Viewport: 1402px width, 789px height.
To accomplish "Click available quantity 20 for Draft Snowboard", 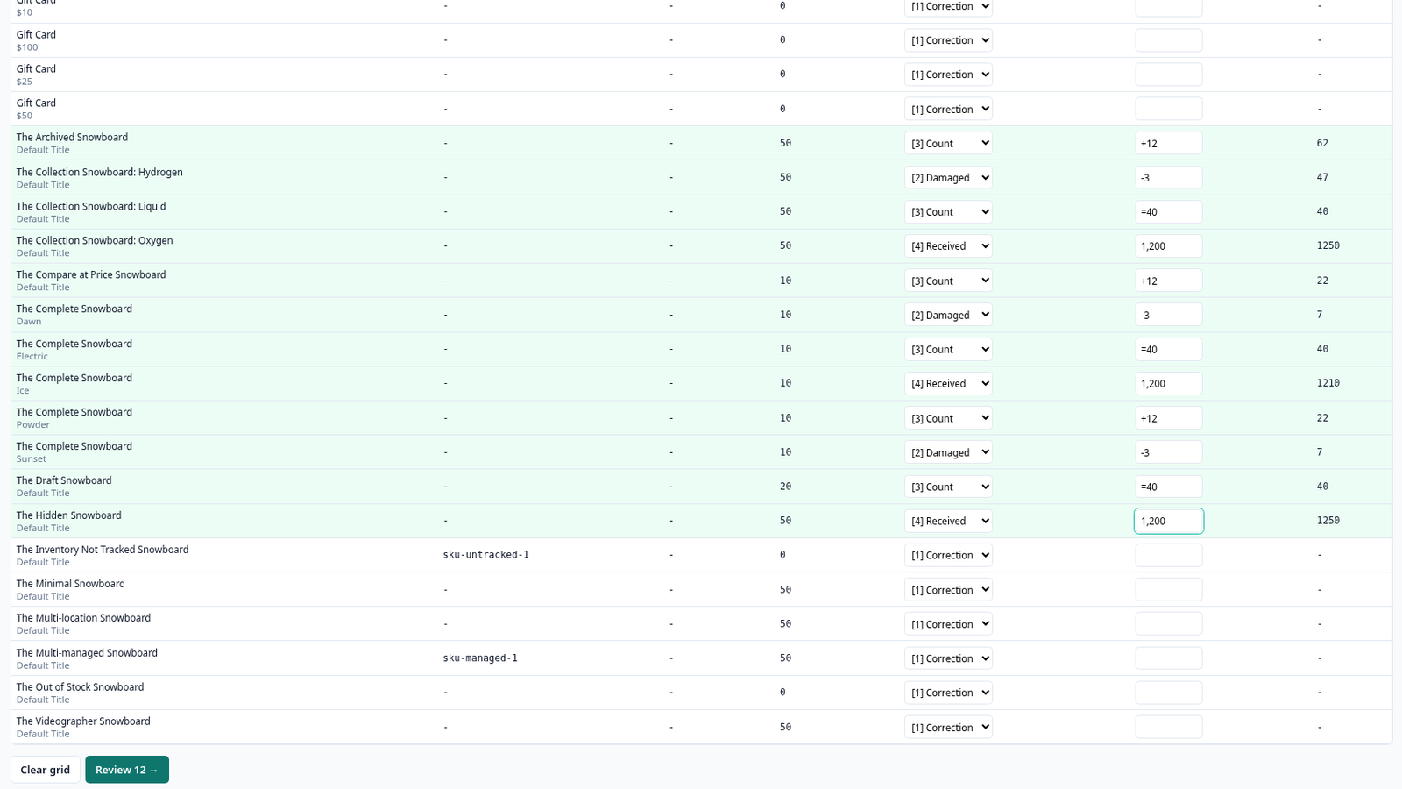I will 785,487.
